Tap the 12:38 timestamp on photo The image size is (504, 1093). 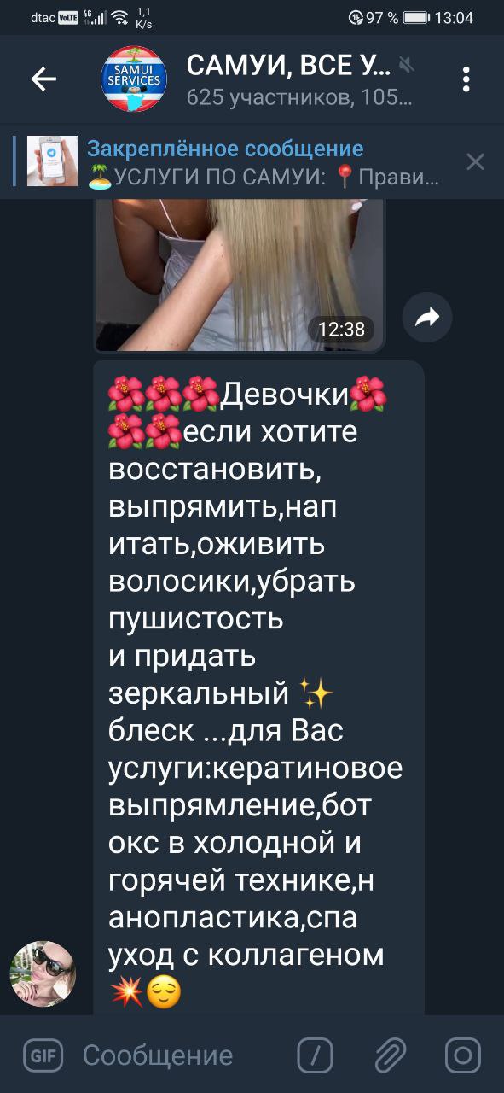tap(341, 329)
